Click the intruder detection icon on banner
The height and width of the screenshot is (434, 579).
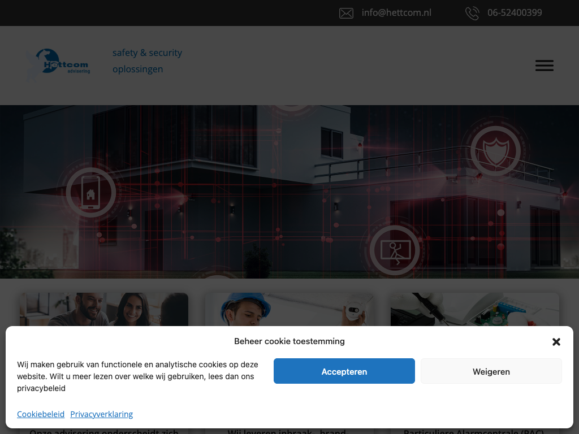[x=395, y=250]
